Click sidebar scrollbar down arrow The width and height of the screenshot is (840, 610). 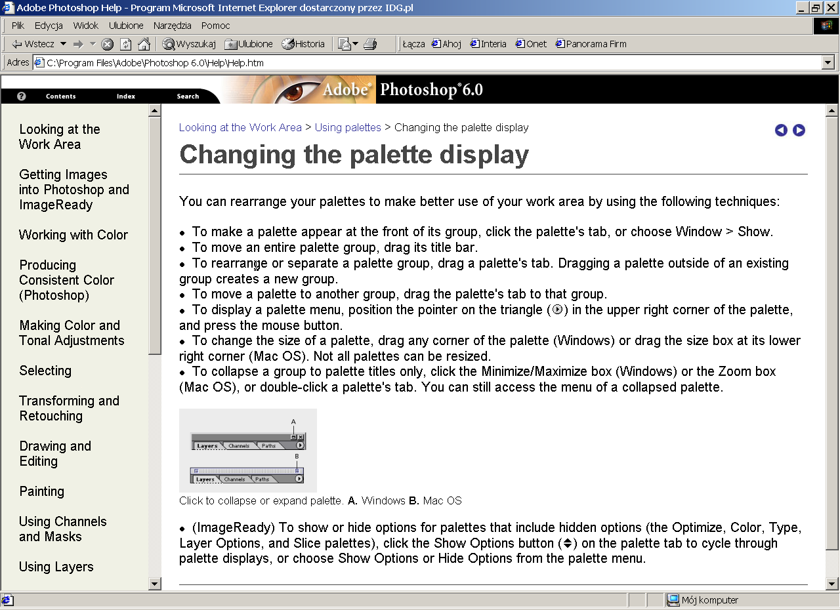coord(155,584)
